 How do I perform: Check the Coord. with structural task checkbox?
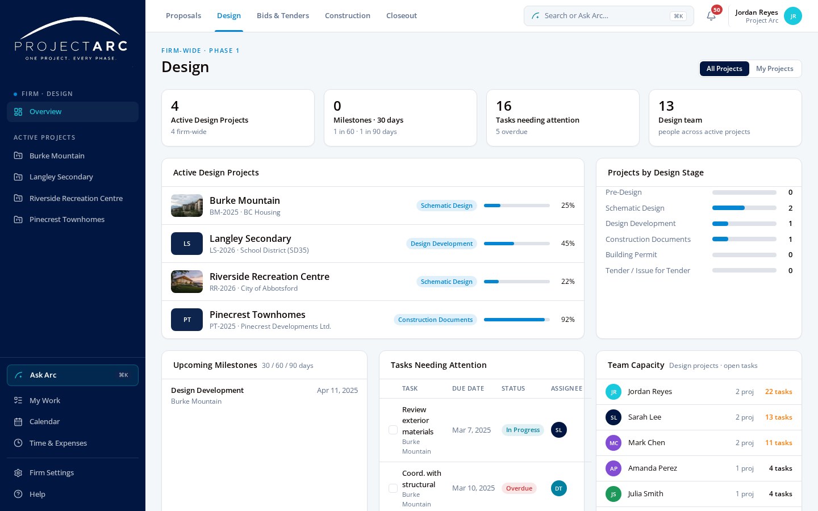[393, 488]
